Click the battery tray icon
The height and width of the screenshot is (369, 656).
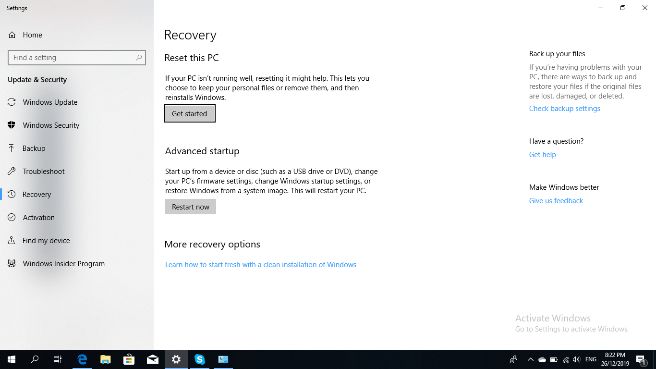coord(554,359)
